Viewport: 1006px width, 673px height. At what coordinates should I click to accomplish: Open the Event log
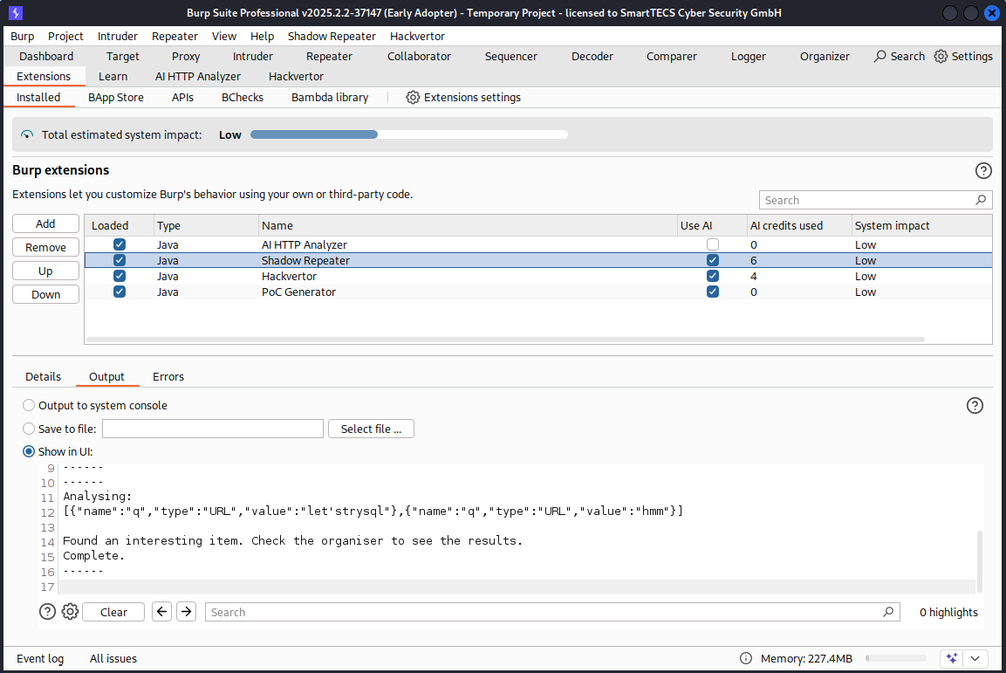click(40, 658)
